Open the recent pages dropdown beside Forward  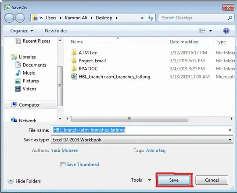coord(28,18)
